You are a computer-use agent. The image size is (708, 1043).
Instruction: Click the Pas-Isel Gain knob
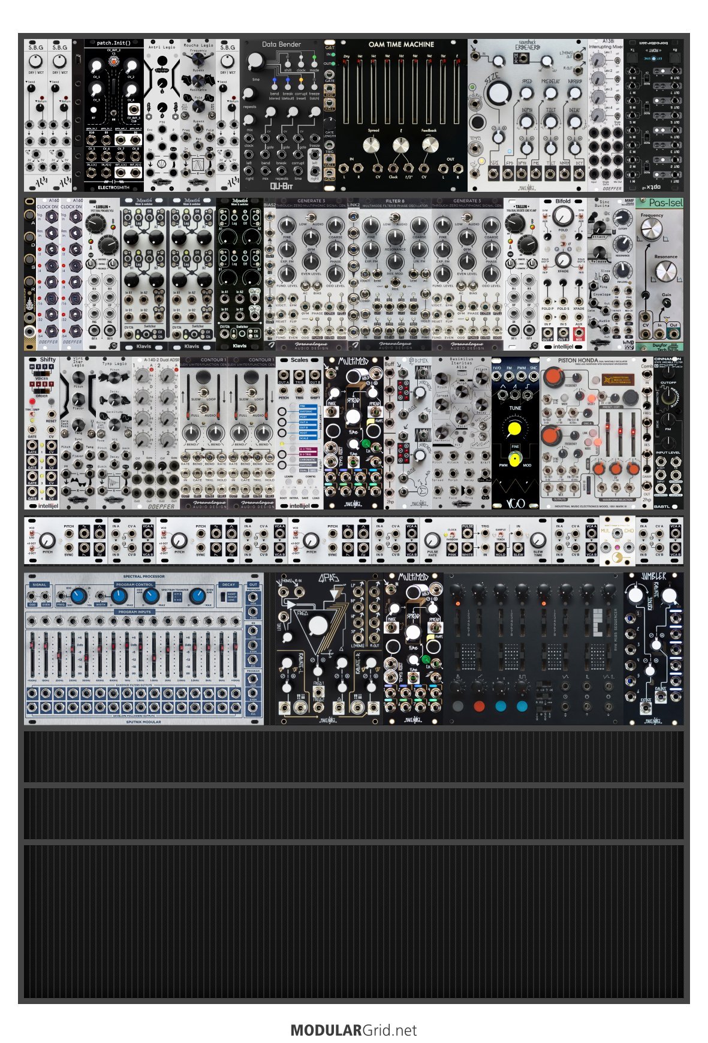(666, 302)
